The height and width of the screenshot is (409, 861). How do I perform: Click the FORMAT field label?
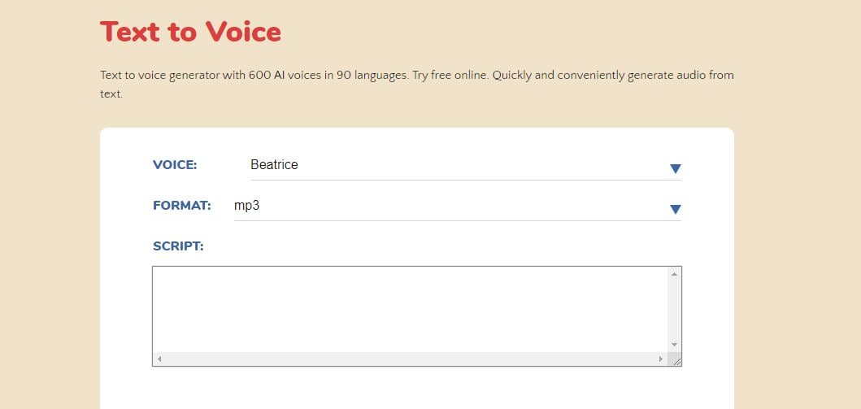[x=181, y=206]
